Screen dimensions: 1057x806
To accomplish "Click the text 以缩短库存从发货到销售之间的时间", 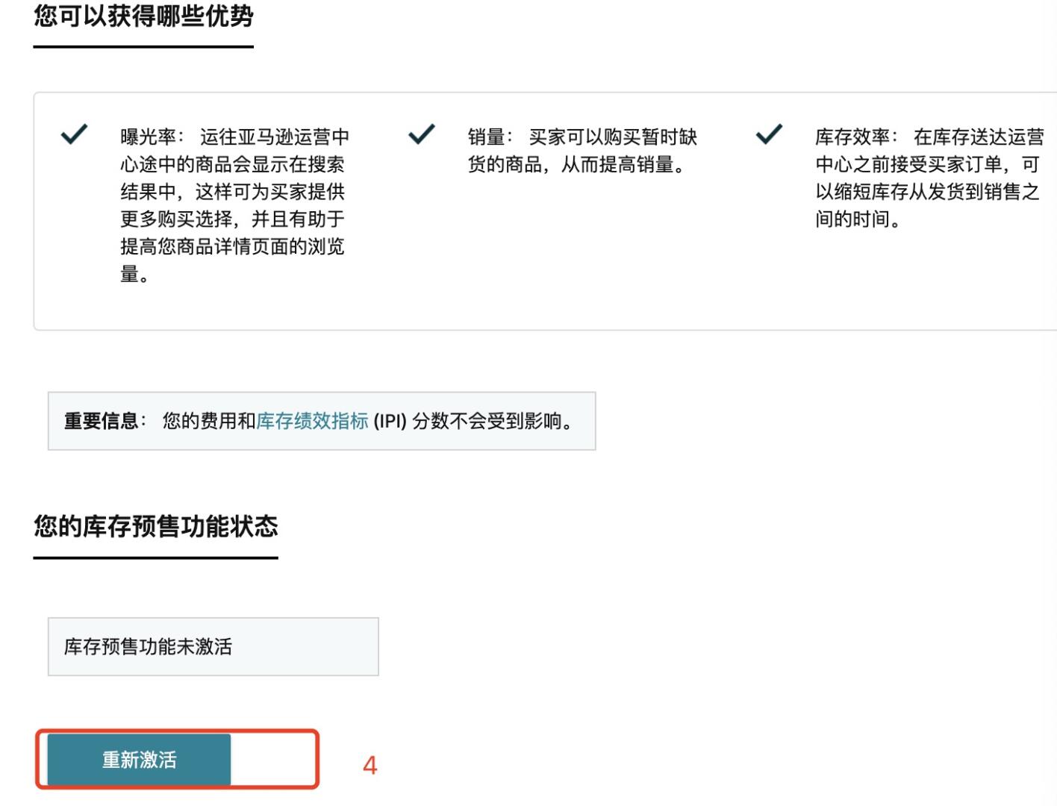I will pos(927,205).
